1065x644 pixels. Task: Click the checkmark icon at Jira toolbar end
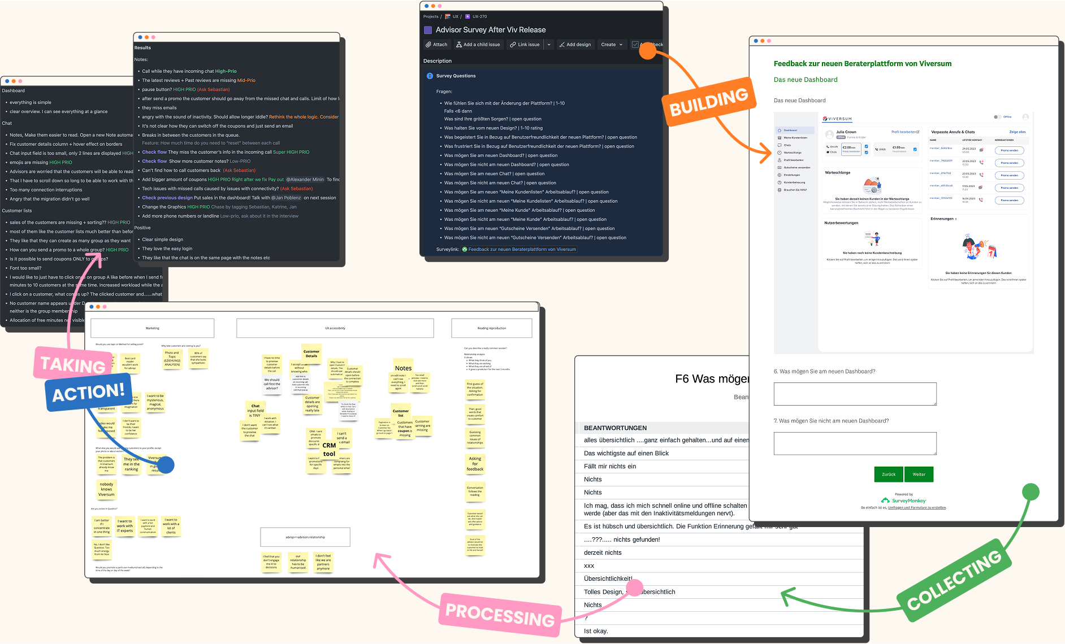coord(635,44)
